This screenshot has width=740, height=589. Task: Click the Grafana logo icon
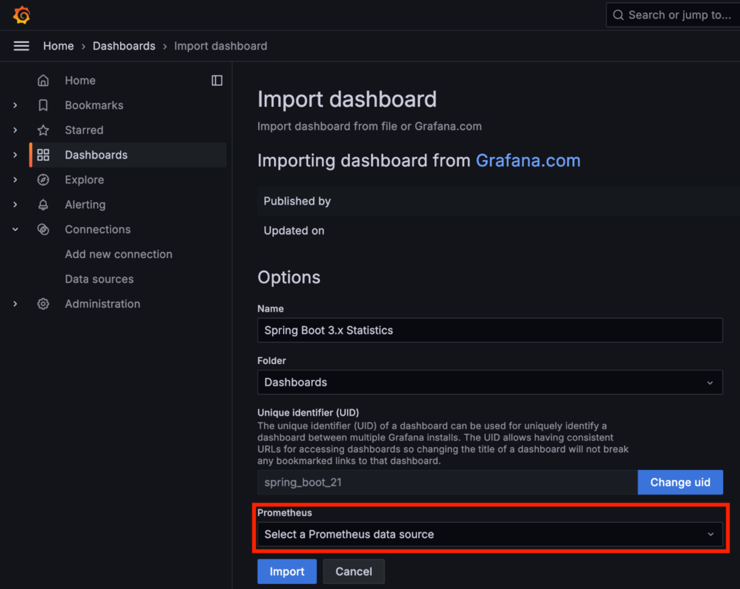[22, 15]
